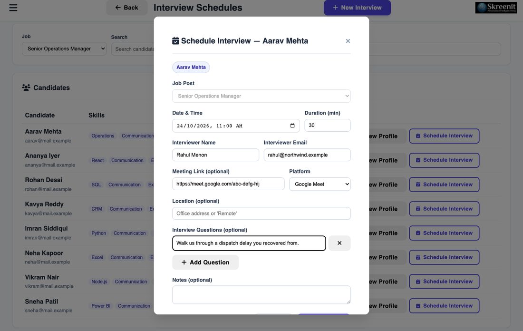Click candidate name Sneha Patil
Viewport: 523px width, 331px height.
(x=41, y=302)
